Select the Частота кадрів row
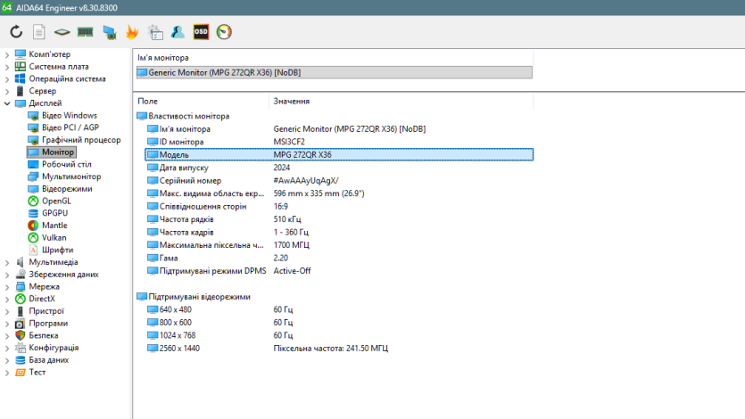 point(339,233)
